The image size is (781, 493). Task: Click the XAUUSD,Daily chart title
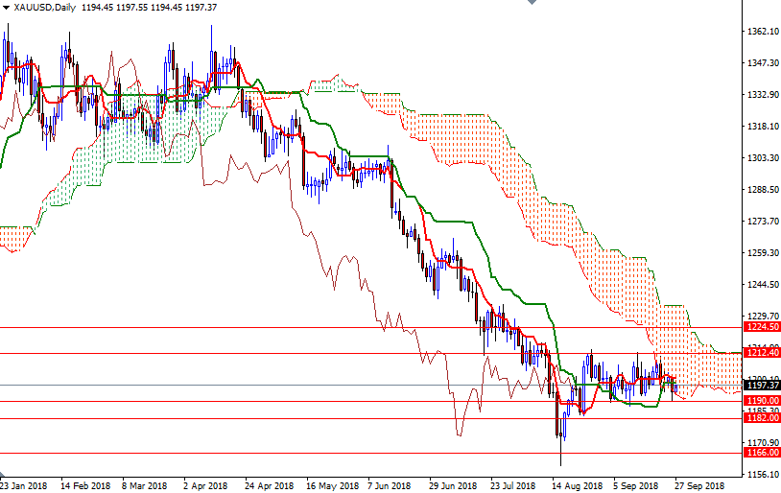pyautogui.click(x=45, y=8)
